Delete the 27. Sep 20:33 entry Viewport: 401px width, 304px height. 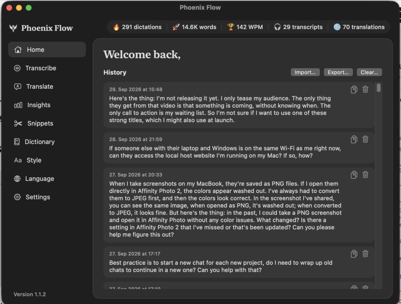(x=365, y=174)
